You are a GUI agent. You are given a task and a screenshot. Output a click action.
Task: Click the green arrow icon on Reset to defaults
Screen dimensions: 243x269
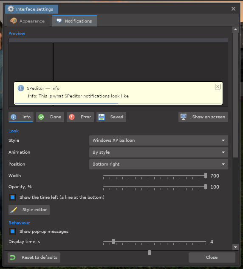click(13, 258)
